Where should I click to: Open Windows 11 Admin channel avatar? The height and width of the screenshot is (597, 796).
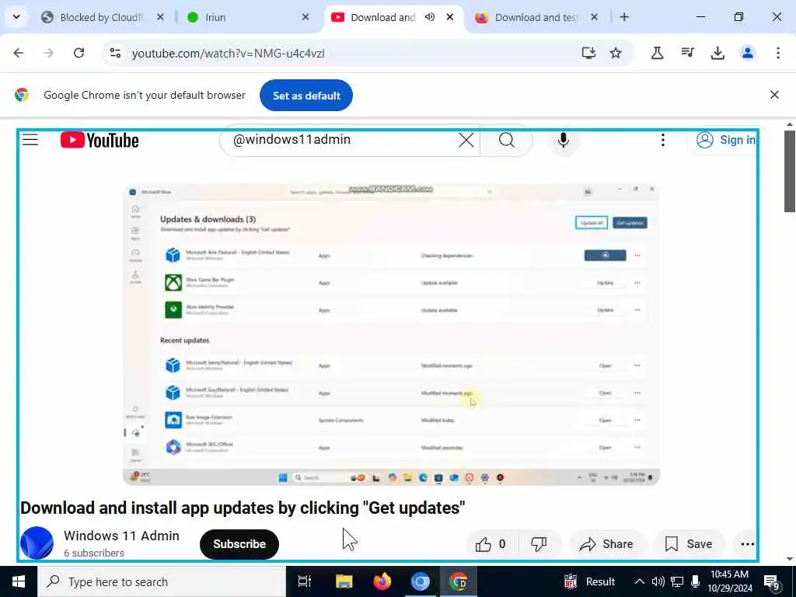pos(37,543)
